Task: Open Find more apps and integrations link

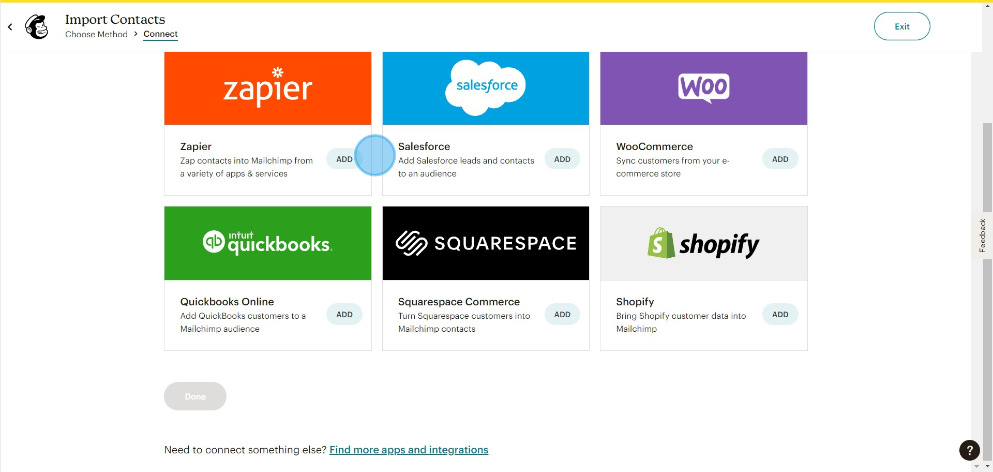Action: point(409,450)
